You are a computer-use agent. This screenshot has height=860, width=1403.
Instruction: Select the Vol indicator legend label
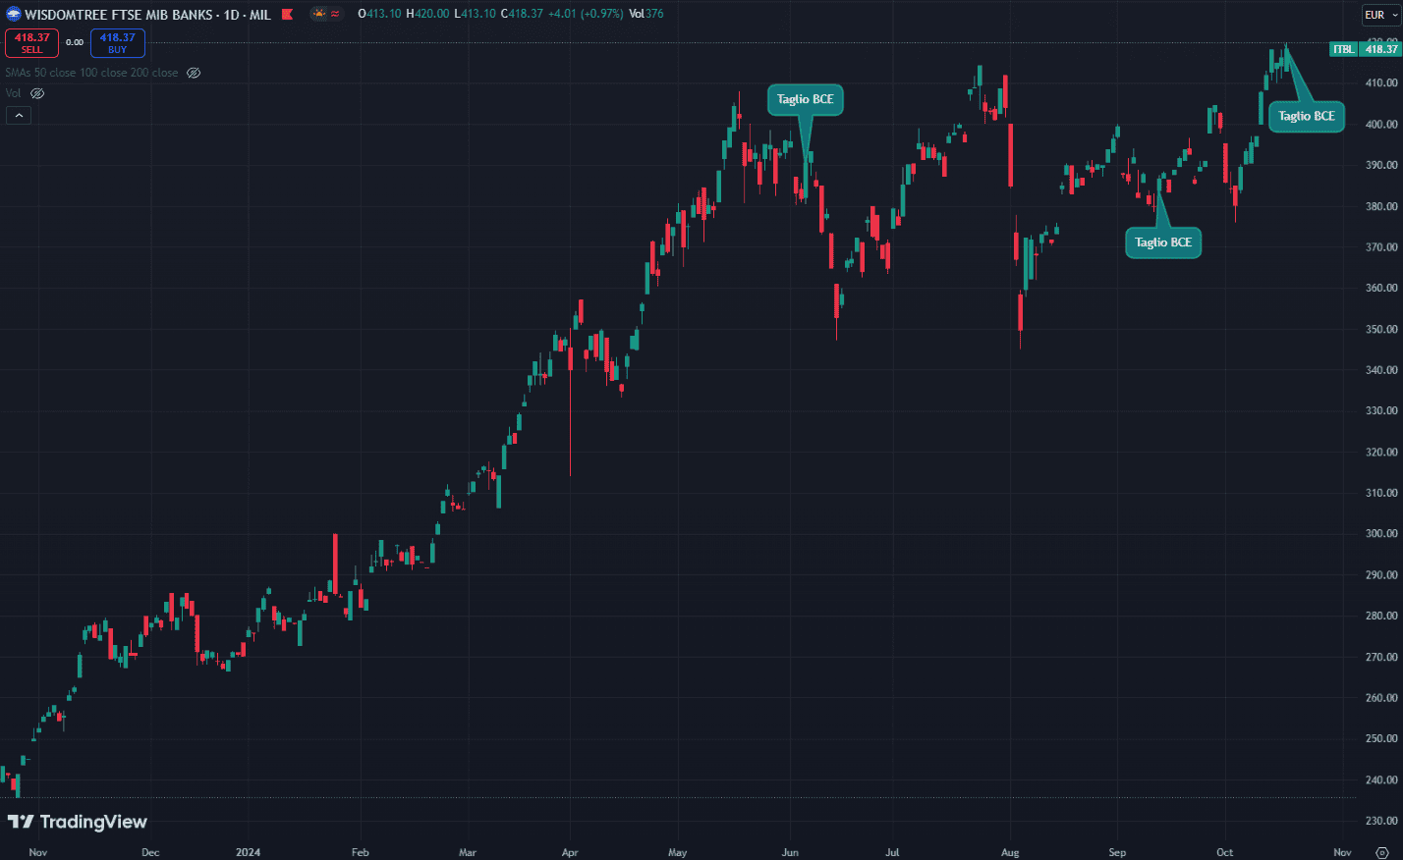point(13,93)
